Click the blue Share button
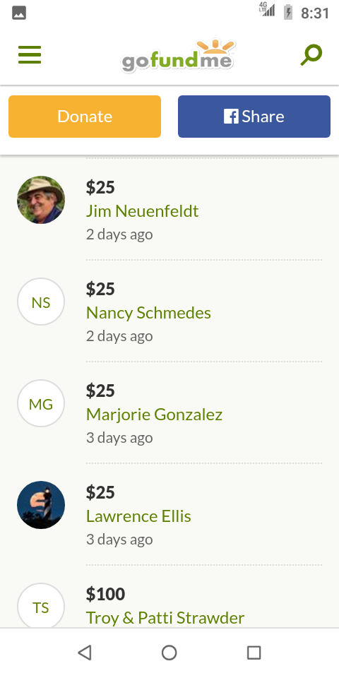The width and height of the screenshot is (339, 678). (x=254, y=117)
